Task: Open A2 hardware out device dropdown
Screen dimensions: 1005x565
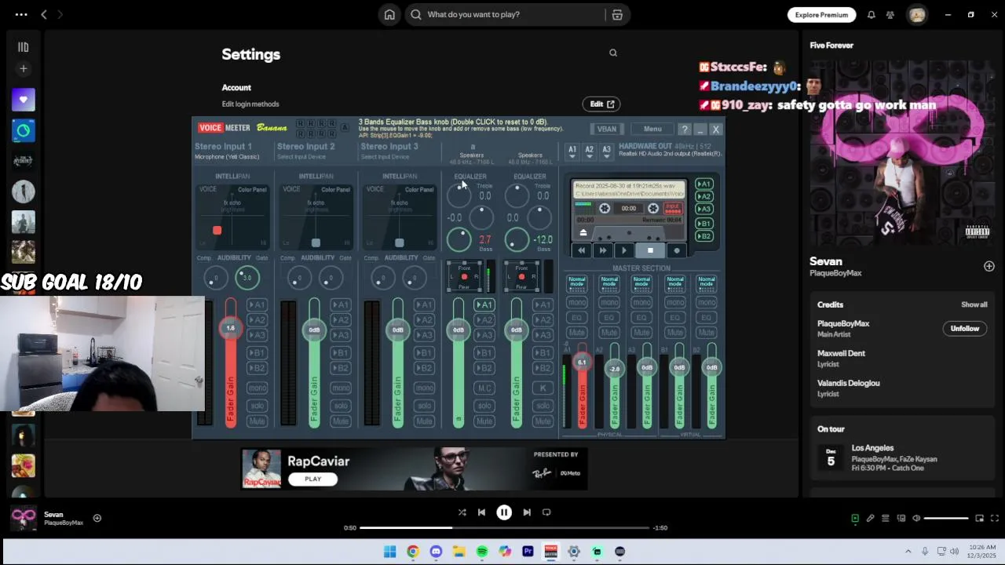Action: tap(589, 151)
